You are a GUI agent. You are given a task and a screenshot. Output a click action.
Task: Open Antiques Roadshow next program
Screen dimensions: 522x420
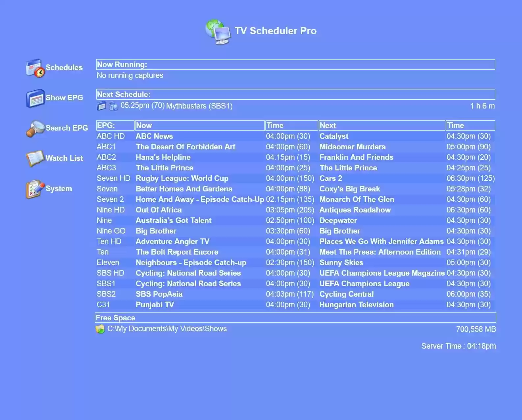355,210
